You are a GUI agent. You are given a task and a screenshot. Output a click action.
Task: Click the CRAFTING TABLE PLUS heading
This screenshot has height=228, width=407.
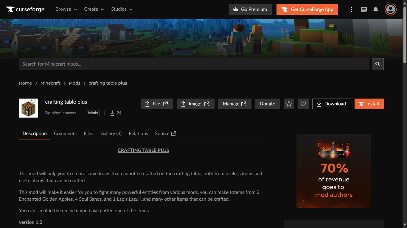pyautogui.click(x=143, y=151)
